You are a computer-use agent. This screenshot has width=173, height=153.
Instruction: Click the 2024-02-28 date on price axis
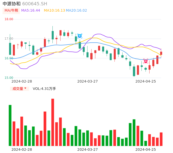click(22, 81)
